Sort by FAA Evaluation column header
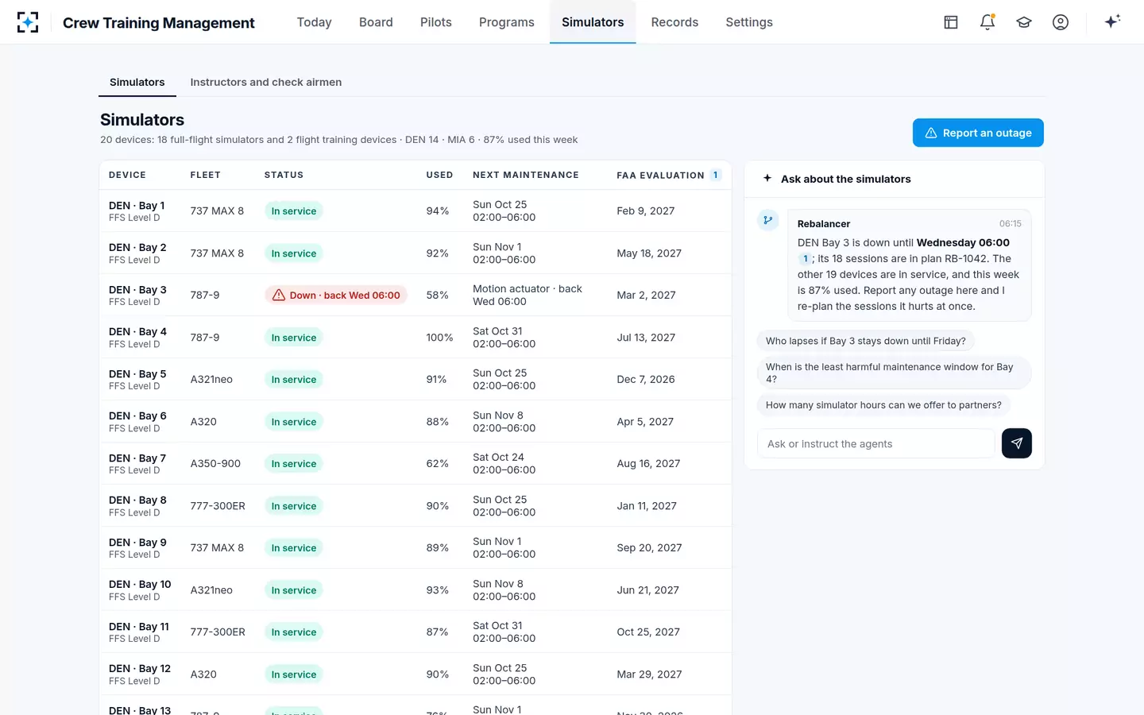The height and width of the screenshot is (715, 1144). [x=660, y=175]
